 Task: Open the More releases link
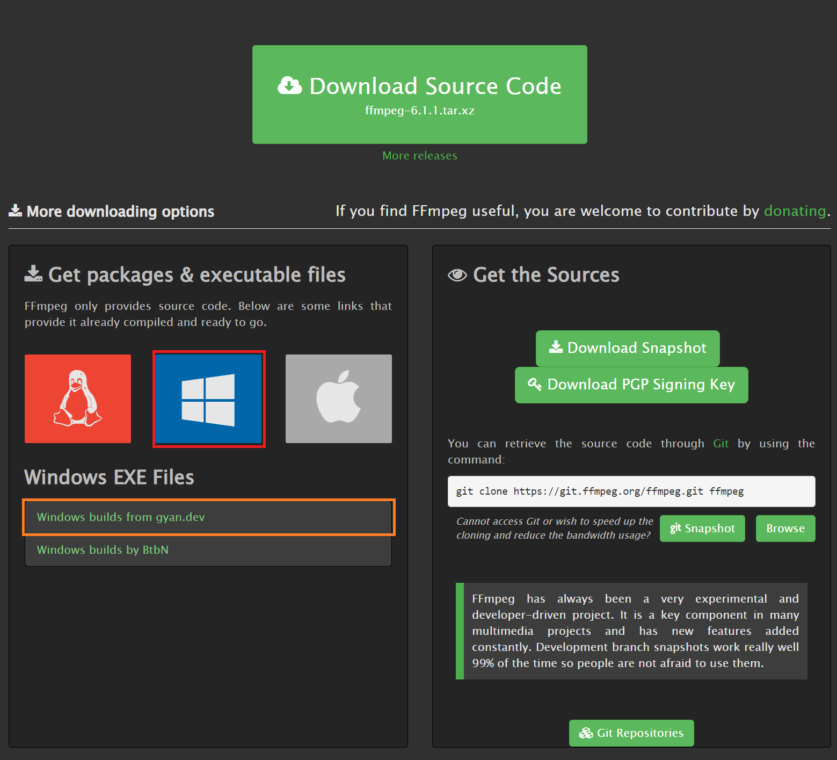pyautogui.click(x=420, y=156)
